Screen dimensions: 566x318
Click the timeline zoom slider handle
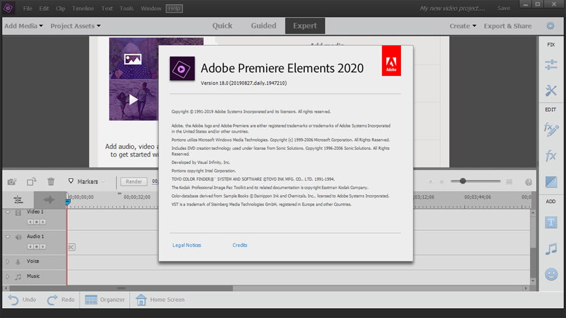[463, 181]
